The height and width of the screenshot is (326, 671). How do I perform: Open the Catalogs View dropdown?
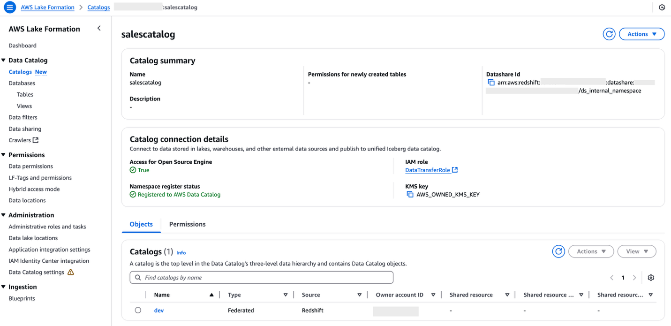point(636,252)
